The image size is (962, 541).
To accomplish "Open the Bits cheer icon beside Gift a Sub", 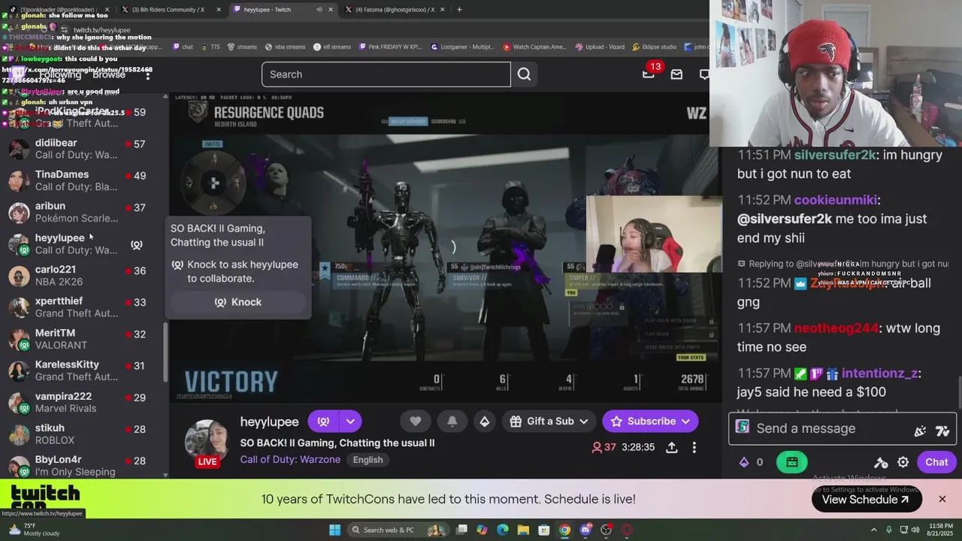I will click(485, 422).
